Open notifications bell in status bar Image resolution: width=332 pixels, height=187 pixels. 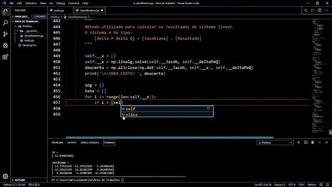[327, 185]
